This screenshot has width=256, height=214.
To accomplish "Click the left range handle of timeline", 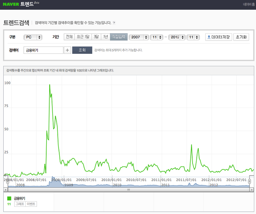I will (x=7, y=181).
